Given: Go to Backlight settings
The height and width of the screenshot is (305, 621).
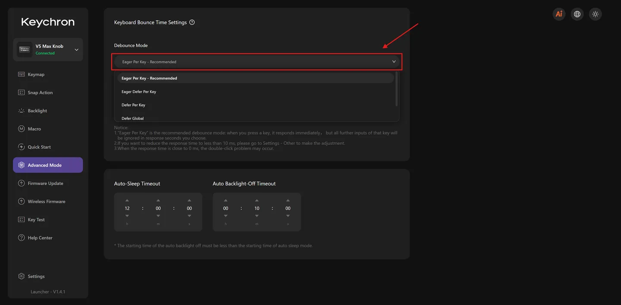Looking at the screenshot, I should click(x=48, y=111).
